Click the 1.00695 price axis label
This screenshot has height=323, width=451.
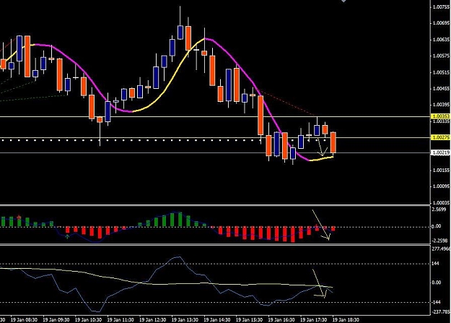(442, 23)
